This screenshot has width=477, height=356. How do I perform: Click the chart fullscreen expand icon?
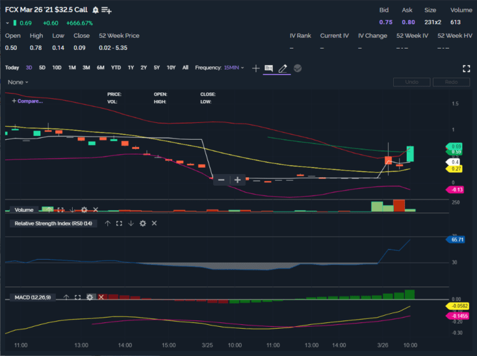(466, 68)
